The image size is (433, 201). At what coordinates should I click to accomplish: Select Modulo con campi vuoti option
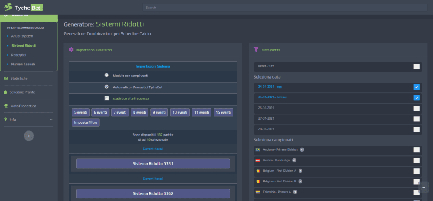(x=107, y=75)
